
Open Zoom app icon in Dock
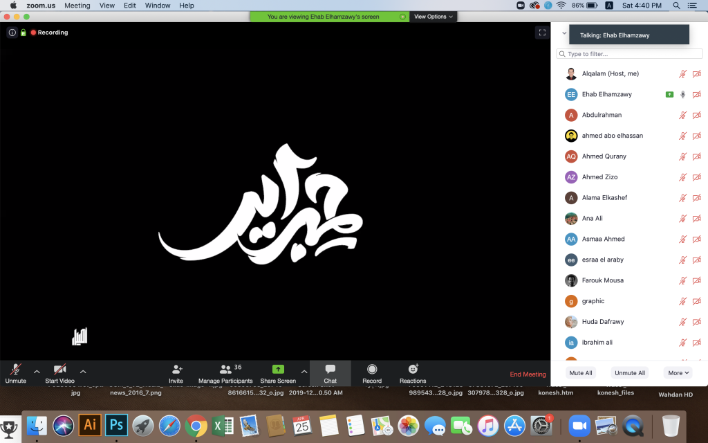pos(579,426)
